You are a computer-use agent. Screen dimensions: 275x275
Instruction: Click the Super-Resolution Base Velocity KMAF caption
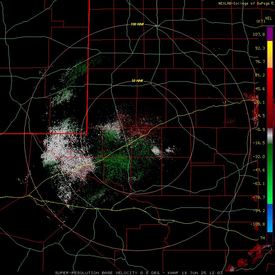tap(139, 273)
